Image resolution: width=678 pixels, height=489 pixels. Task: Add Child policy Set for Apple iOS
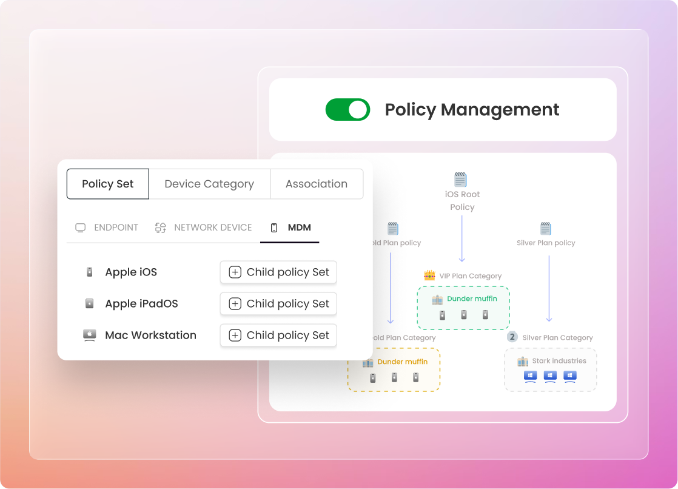tap(278, 272)
